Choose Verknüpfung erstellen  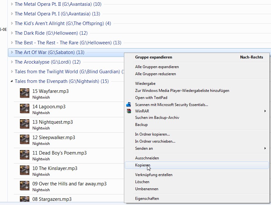197,175
